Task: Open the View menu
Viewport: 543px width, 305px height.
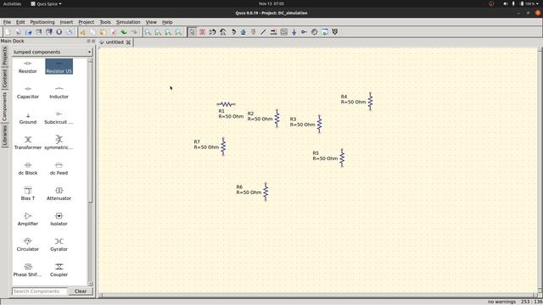Action: (151, 22)
